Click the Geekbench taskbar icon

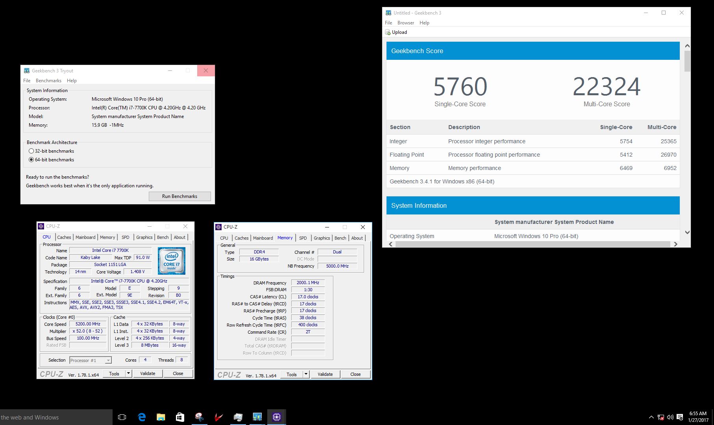tap(257, 417)
